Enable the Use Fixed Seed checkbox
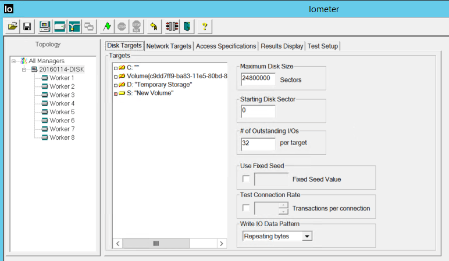The image size is (449, 261). coord(246,179)
